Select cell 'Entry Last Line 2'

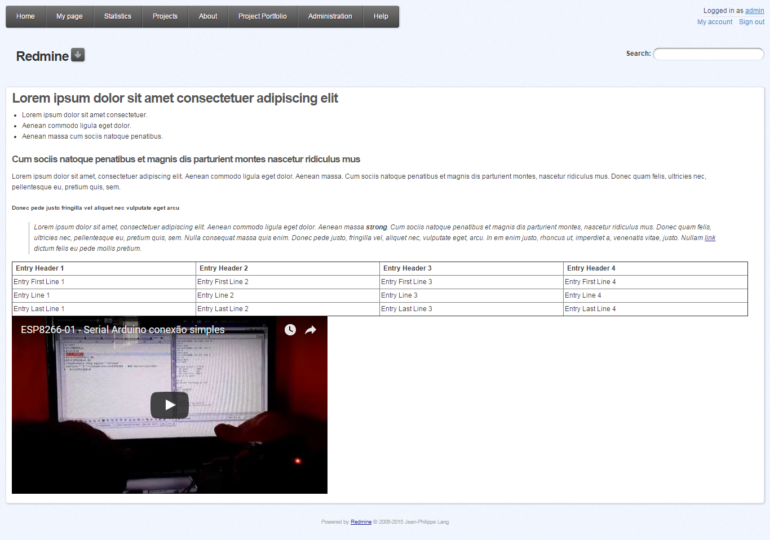click(x=287, y=309)
